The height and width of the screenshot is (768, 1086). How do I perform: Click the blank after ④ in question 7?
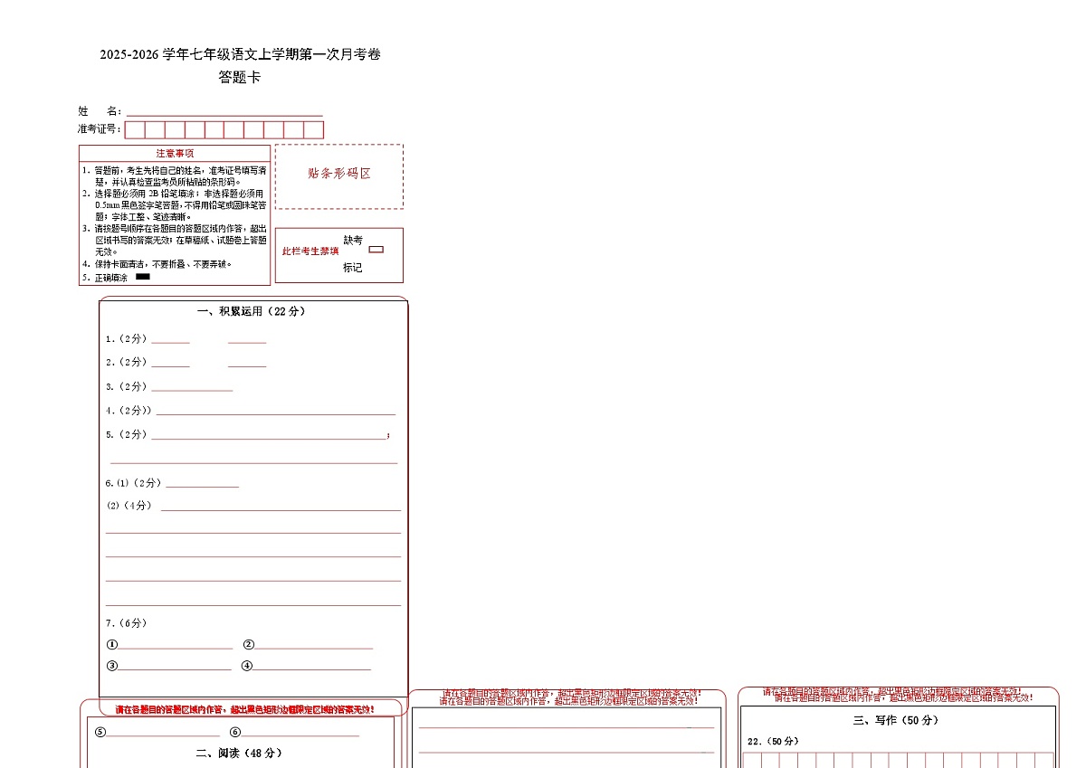point(312,667)
